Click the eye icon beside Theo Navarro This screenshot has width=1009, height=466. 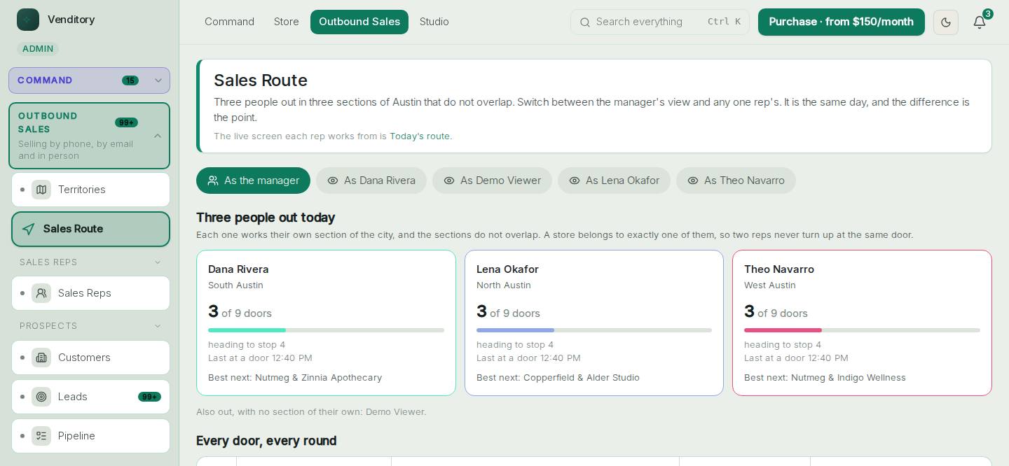tap(693, 181)
